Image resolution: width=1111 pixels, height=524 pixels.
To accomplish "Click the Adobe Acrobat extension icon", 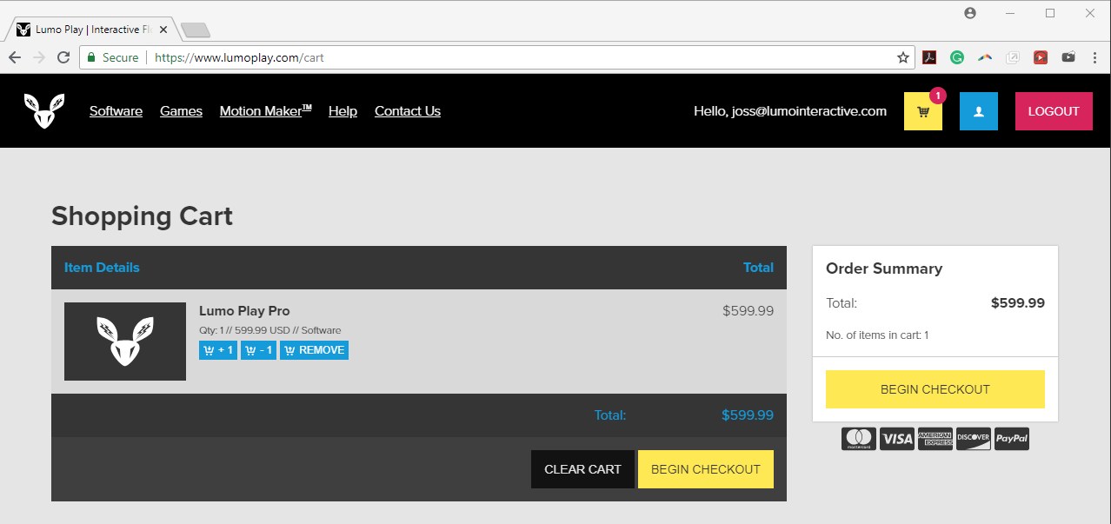I will tap(929, 57).
